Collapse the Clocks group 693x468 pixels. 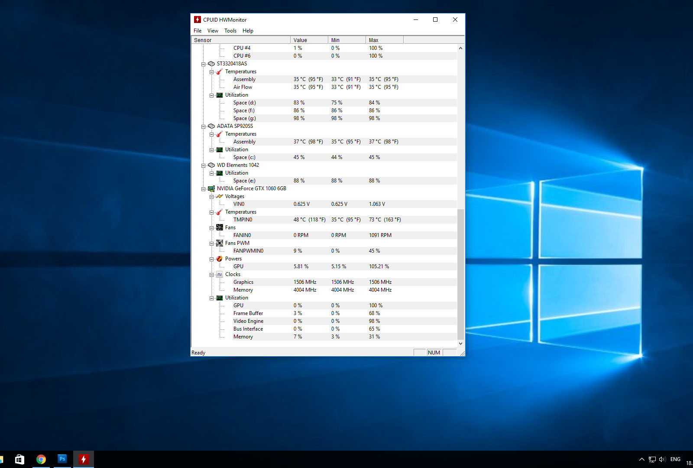tap(211, 275)
